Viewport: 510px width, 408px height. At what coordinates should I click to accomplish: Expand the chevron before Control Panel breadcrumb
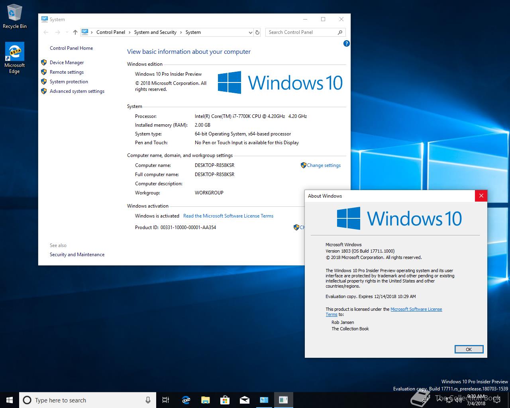pyautogui.click(x=92, y=32)
